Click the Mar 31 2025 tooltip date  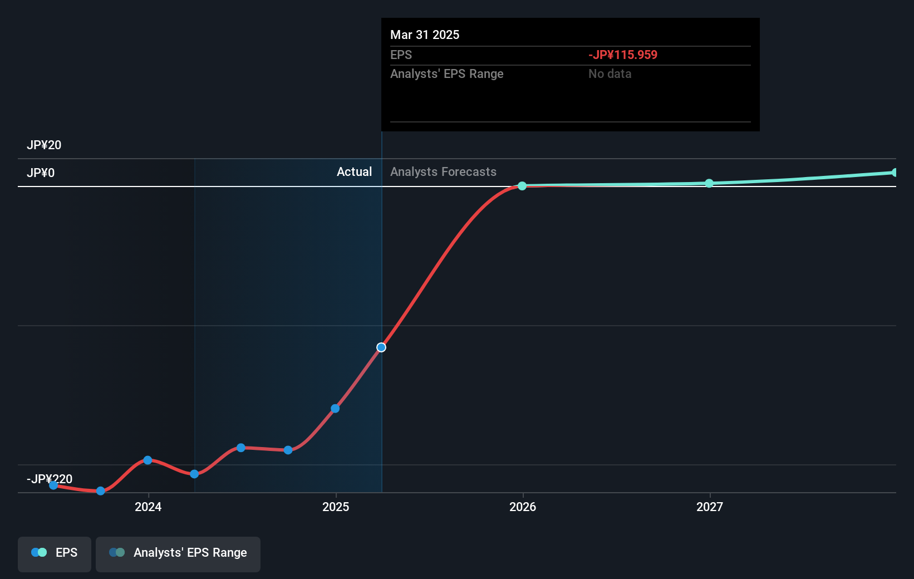(425, 35)
